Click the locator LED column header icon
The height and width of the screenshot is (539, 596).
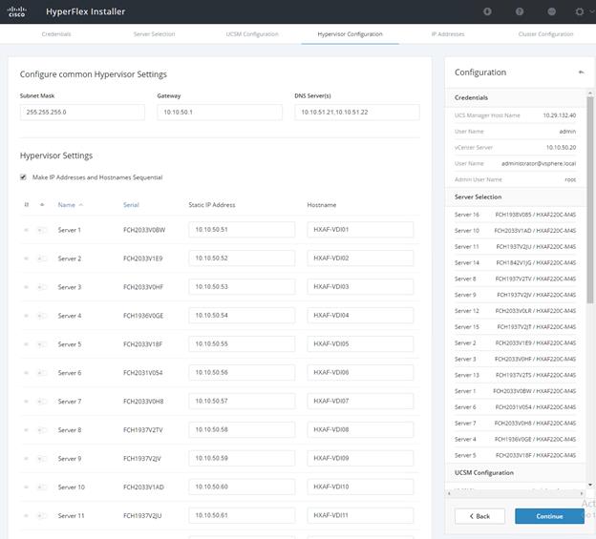coord(42,204)
